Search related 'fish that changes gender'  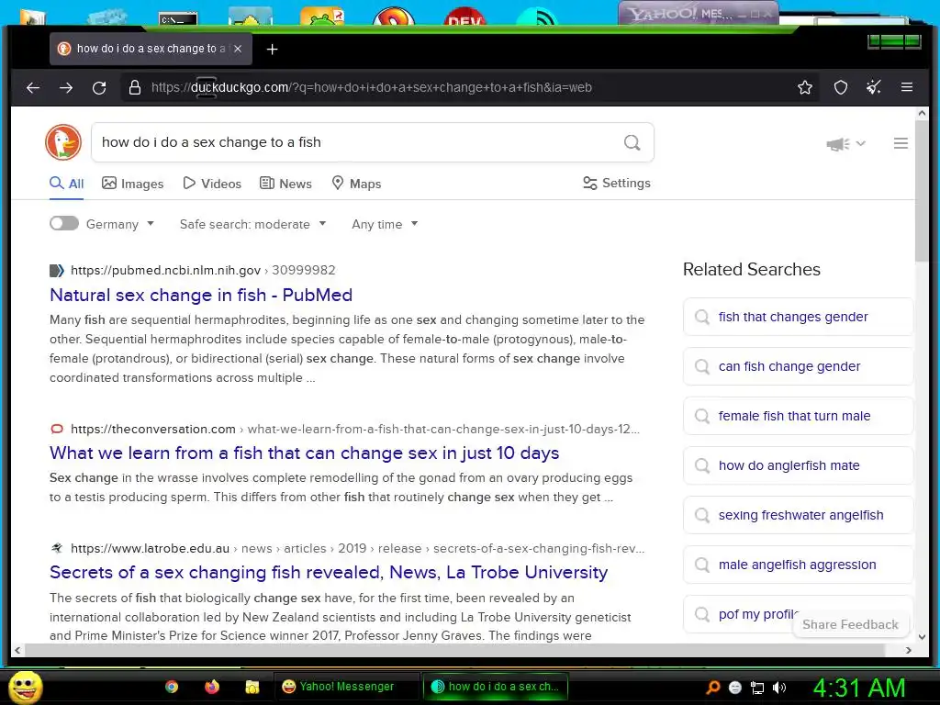[x=798, y=317]
